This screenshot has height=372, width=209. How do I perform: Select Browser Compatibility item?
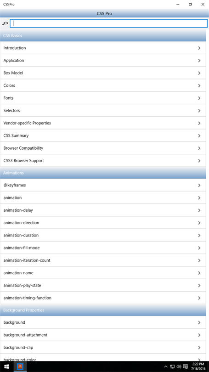tap(103, 148)
